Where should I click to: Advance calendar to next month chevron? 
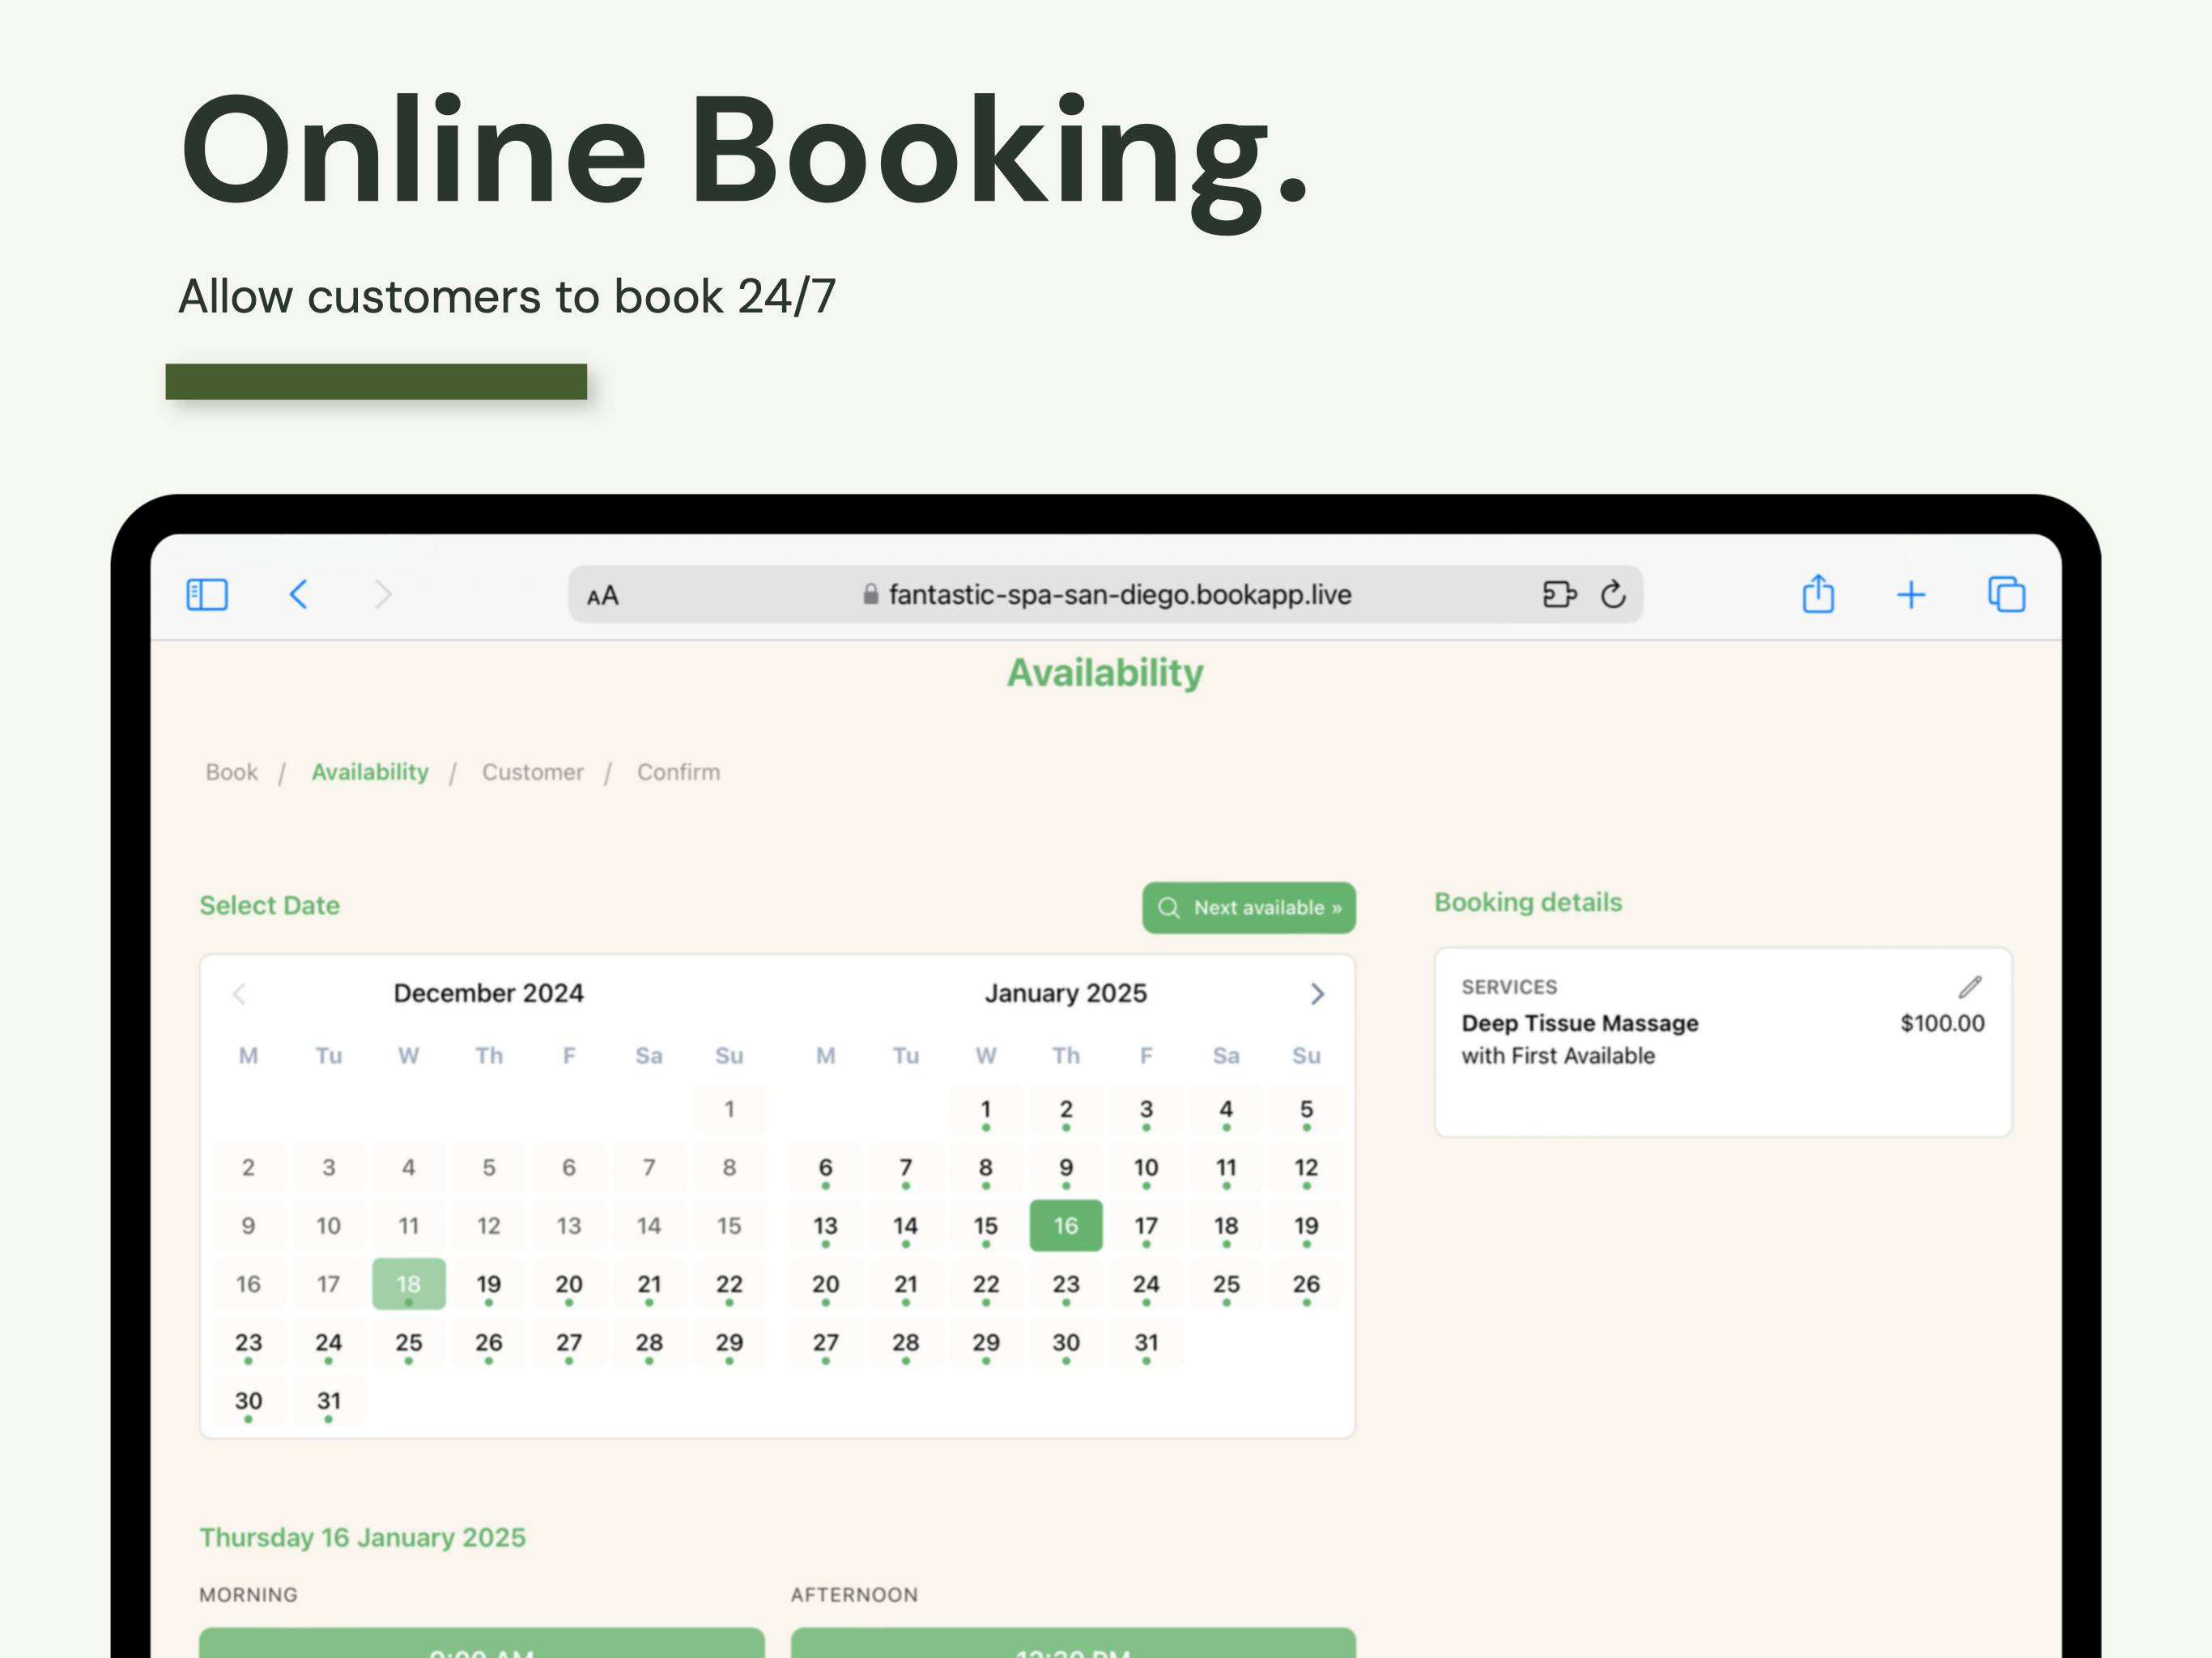pos(1316,993)
